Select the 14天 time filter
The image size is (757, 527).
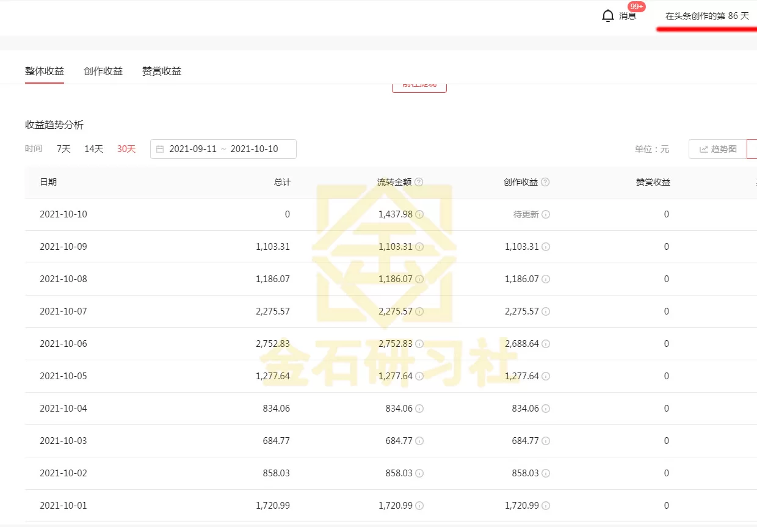point(93,148)
